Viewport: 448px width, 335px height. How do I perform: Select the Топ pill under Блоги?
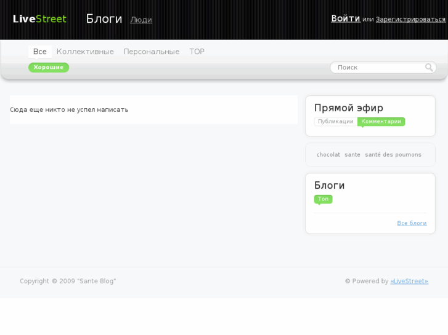[324, 199]
